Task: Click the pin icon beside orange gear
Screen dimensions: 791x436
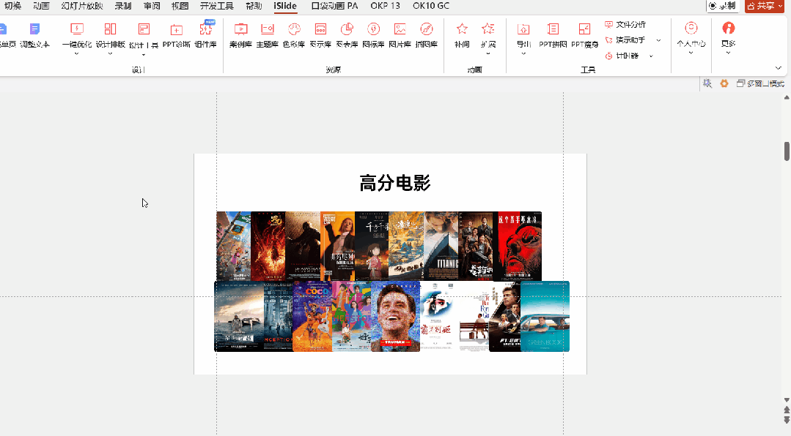Action: (x=707, y=83)
